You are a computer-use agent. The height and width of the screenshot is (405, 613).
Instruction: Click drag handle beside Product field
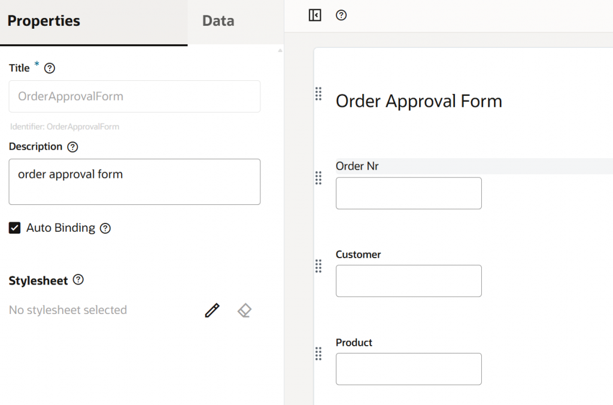click(x=318, y=354)
